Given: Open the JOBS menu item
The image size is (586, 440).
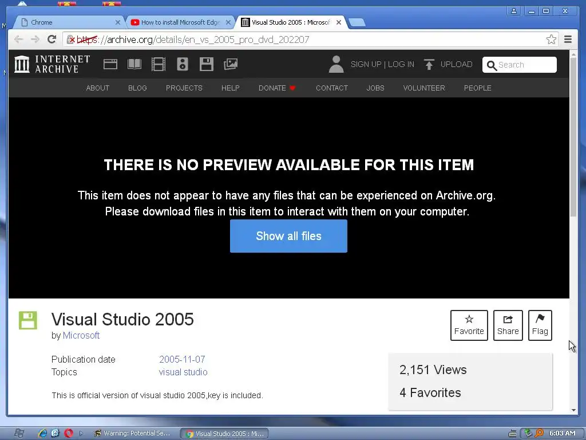Looking at the screenshot, I should 375,88.
